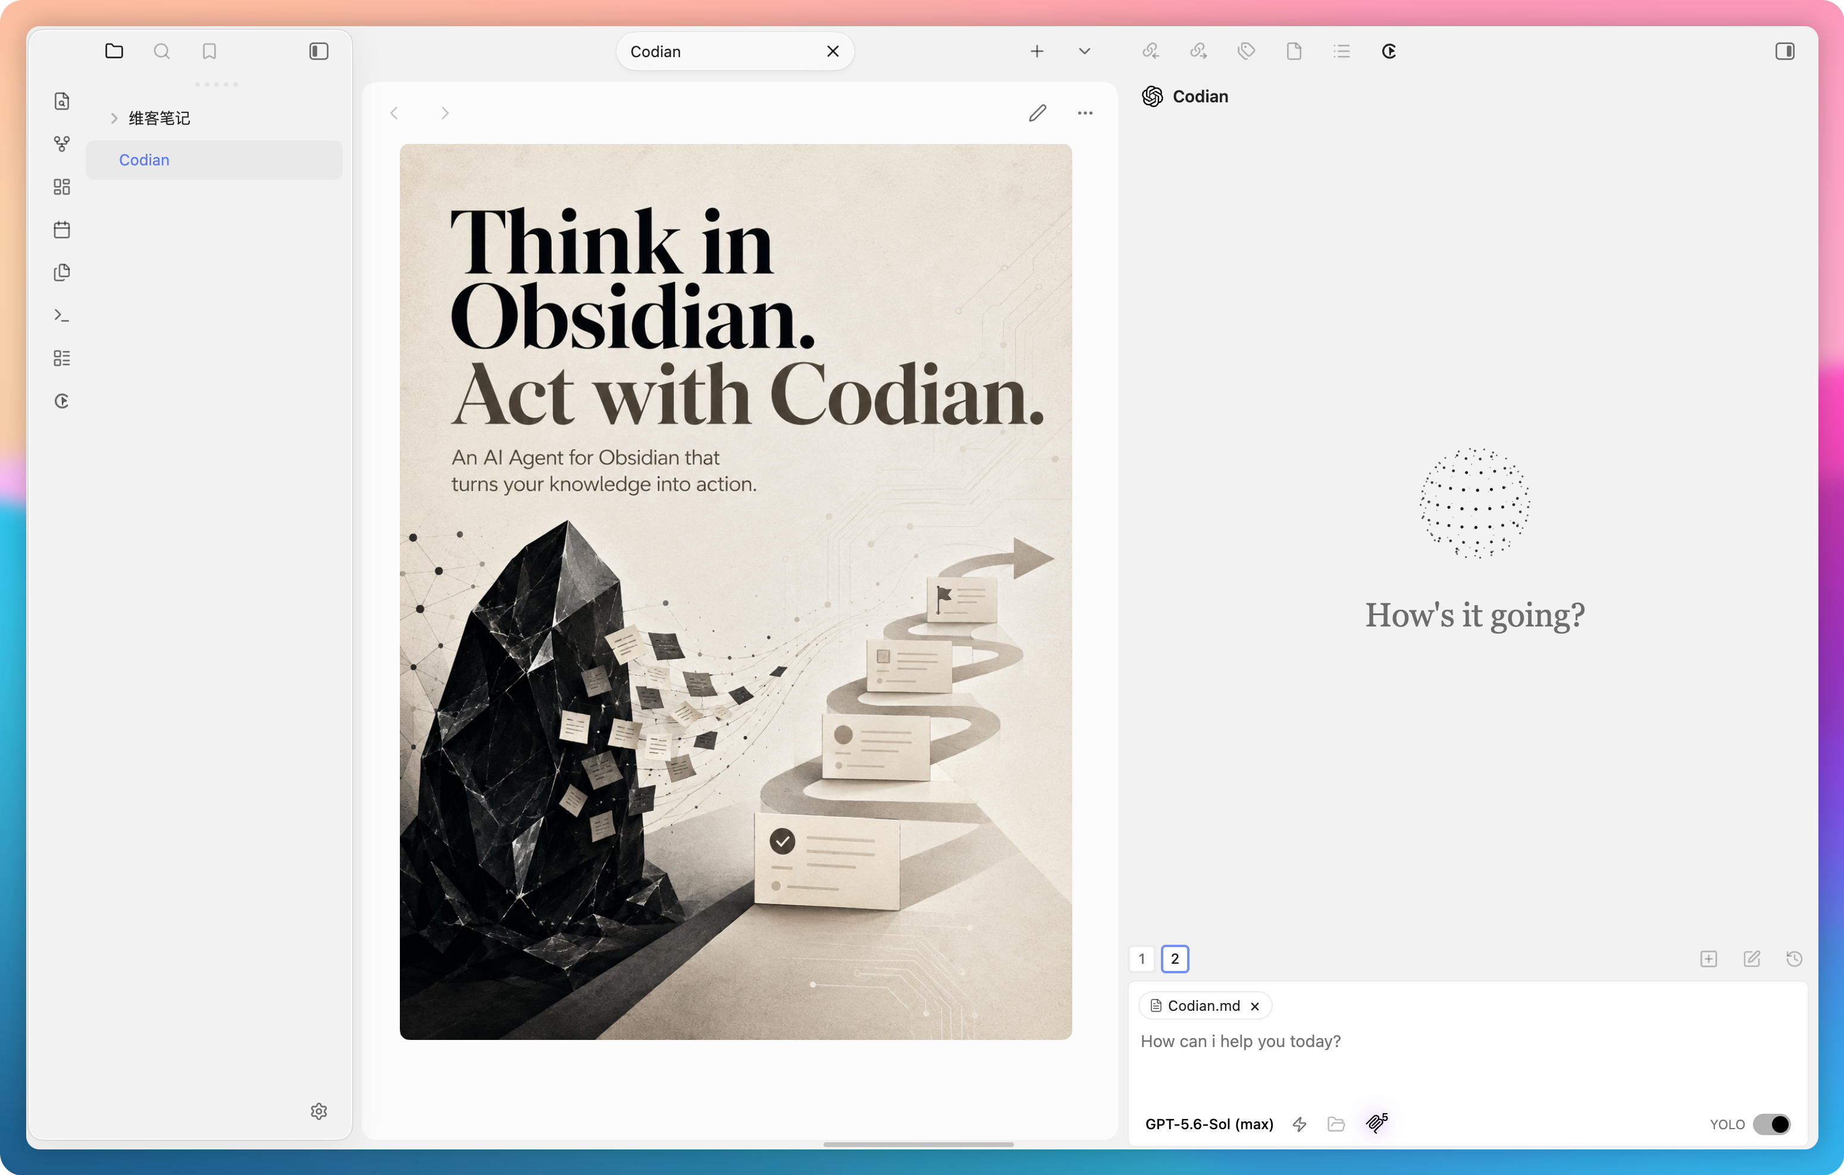Viewport: 1844px width, 1175px height.
Task: Open the note's more options menu
Action: click(x=1085, y=113)
